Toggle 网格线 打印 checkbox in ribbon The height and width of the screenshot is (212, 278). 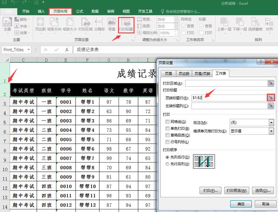(183, 33)
